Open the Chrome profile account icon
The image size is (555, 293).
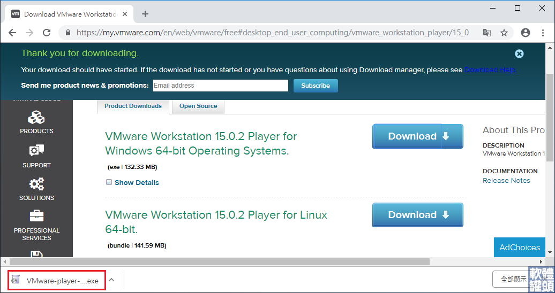point(526,33)
